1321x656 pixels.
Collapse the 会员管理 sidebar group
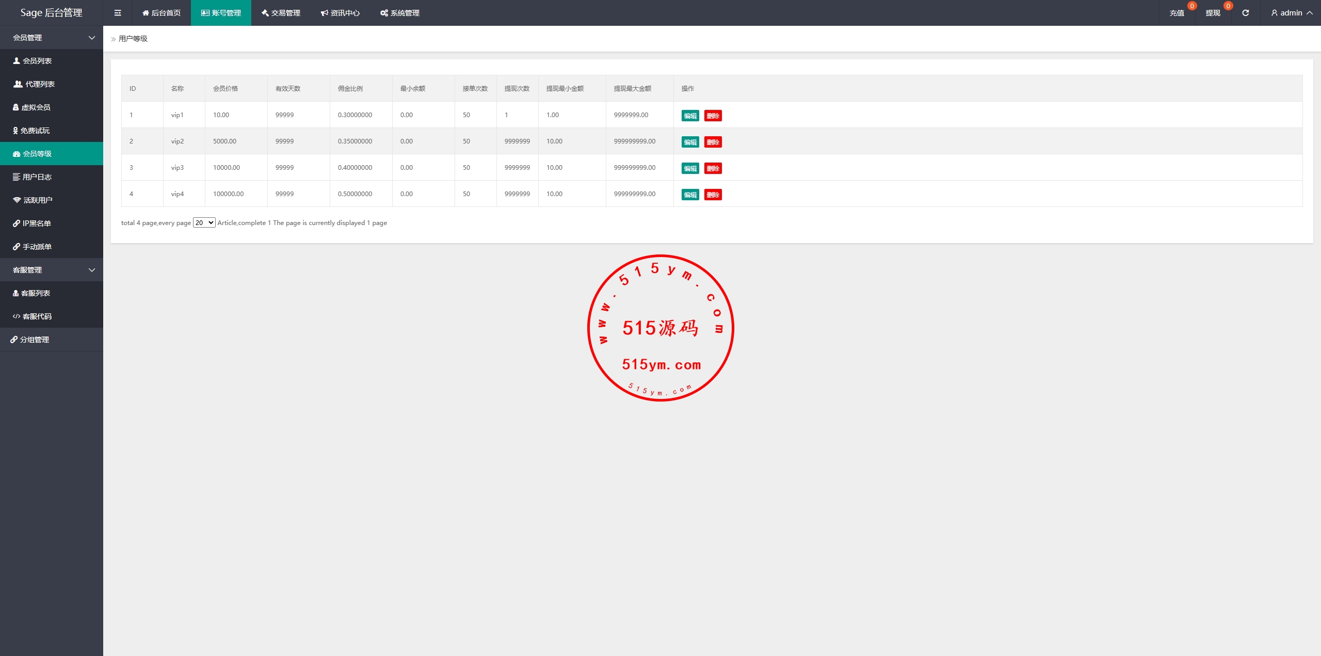point(52,38)
